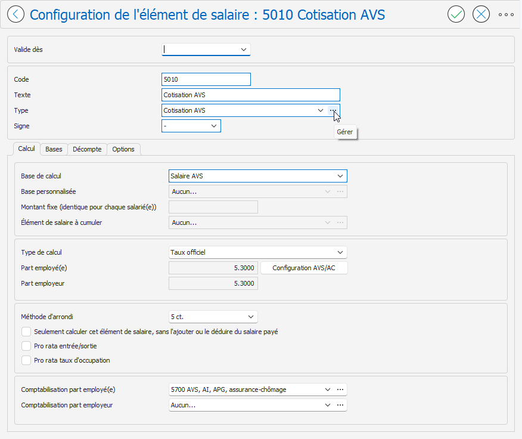Screen dimensions: 522x439
Task: Click the Part employé(e) rate field
Action: 213,268
